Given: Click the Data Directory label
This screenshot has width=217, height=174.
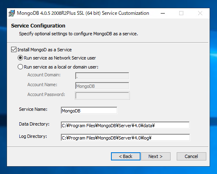Looking at the screenshot, I should coord(34,124).
